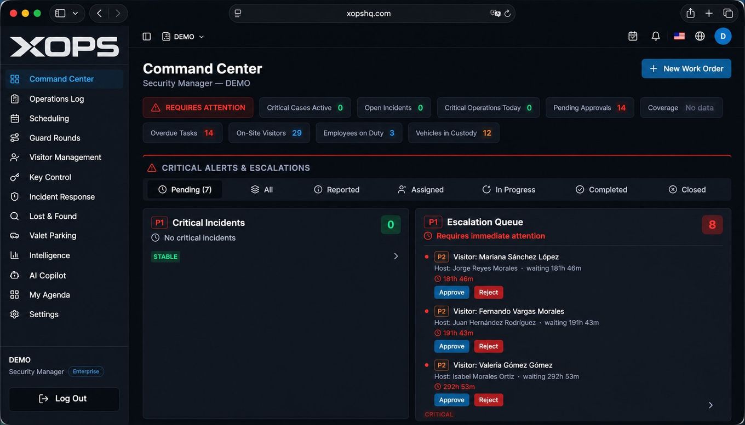Viewport: 745px width, 425px height.
Task: Open a new Safari tab
Action: (x=709, y=13)
